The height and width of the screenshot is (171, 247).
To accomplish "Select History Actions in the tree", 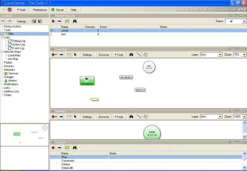I will coord(13,26).
